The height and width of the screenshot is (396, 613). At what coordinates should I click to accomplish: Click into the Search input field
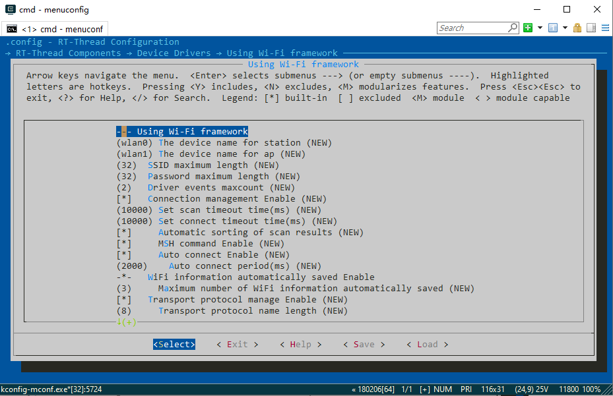[472, 28]
